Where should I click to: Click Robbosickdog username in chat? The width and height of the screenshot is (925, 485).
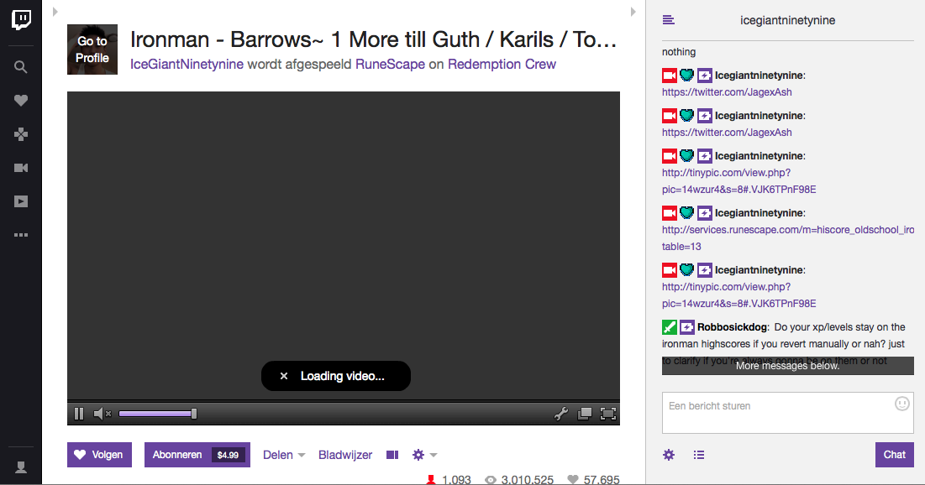(732, 327)
